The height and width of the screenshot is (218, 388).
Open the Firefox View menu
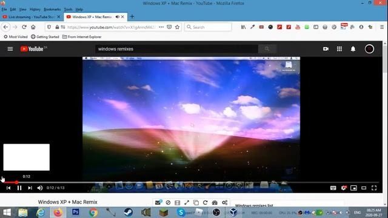click(x=23, y=10)
